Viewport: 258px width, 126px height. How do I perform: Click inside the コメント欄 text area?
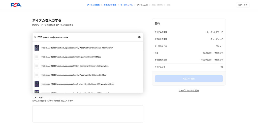(88, 114)
